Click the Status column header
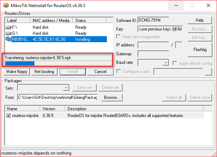Viewport: 217px width, 157px height. pos(89,20)
